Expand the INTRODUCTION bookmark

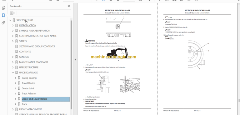tap(13, 25)
